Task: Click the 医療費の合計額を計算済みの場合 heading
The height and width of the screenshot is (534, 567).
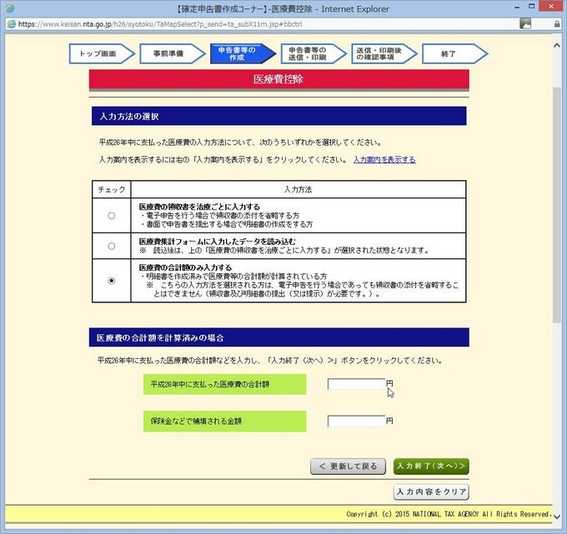Action: coord(278,337)
